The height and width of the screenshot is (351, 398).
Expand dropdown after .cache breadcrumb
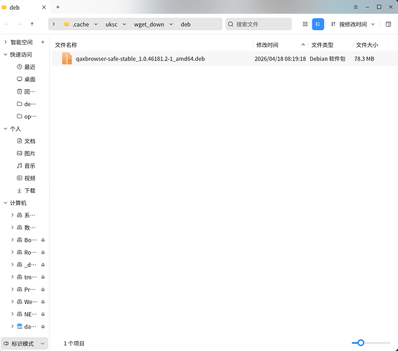click(95, 25)
